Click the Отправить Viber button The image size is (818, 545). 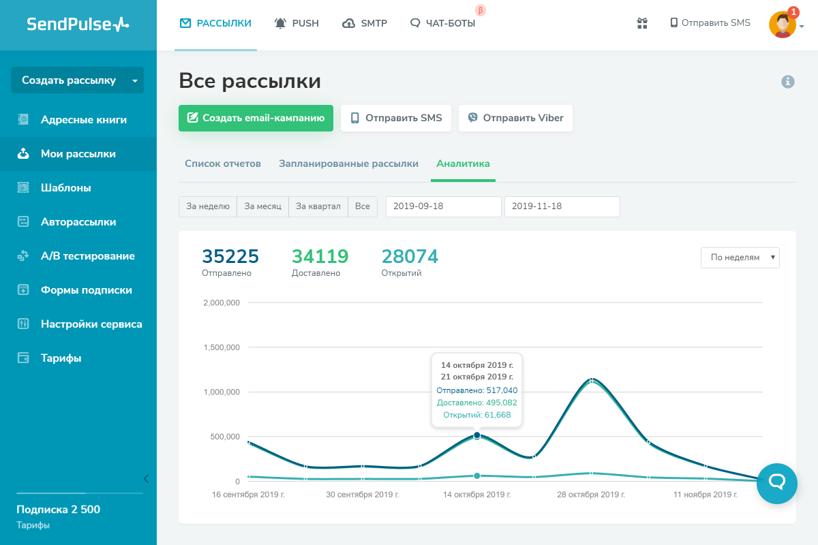[x=515, y=118]
